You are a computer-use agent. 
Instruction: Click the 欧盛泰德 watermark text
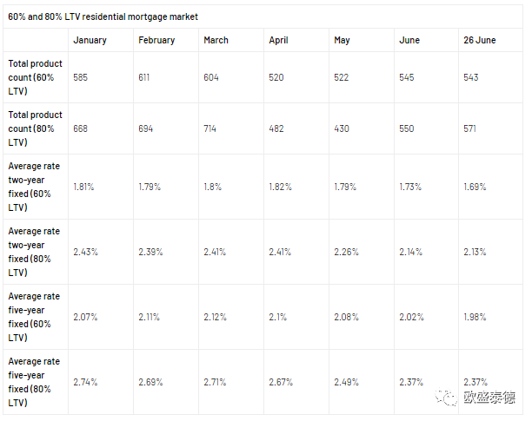pos(489,398)
